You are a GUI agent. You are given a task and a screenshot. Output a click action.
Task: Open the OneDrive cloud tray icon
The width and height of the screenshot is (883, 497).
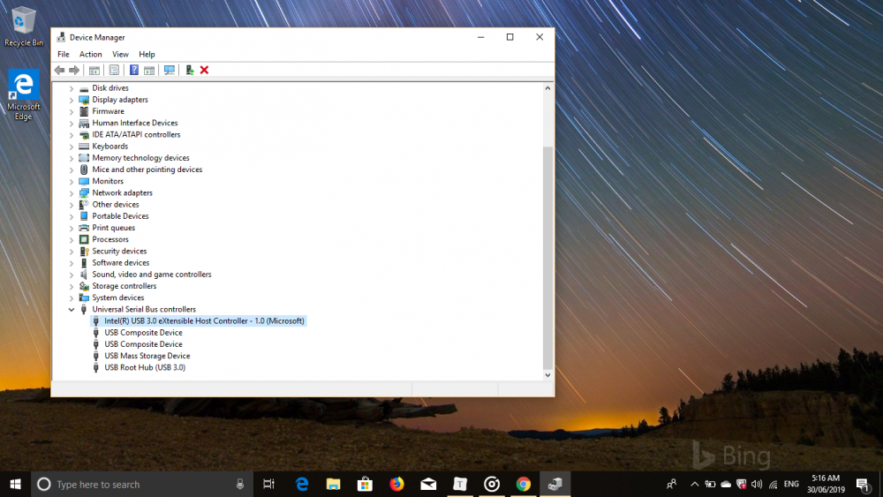click(x=726, y=484)
